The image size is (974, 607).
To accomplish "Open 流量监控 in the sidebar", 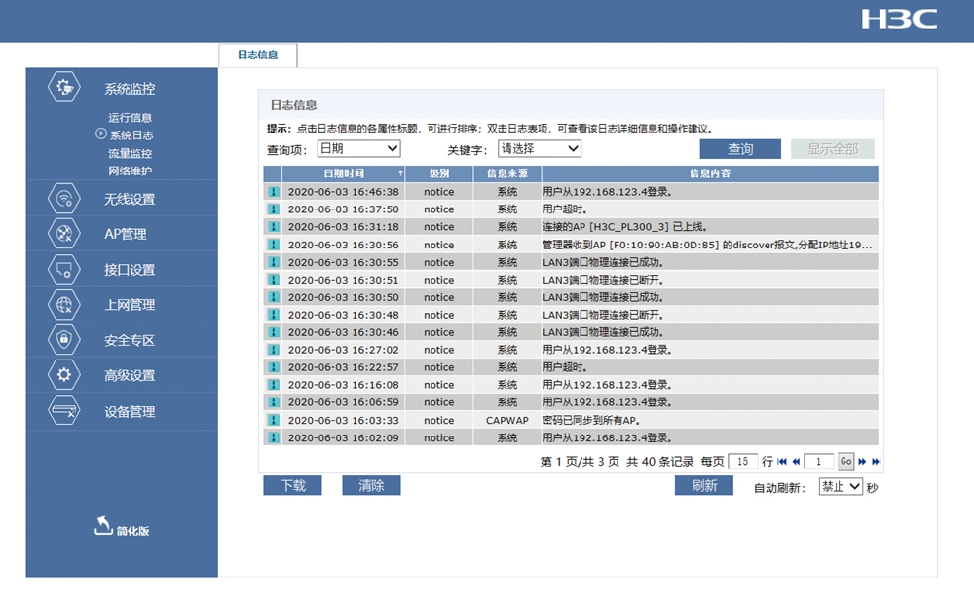I will coord(130,153).
